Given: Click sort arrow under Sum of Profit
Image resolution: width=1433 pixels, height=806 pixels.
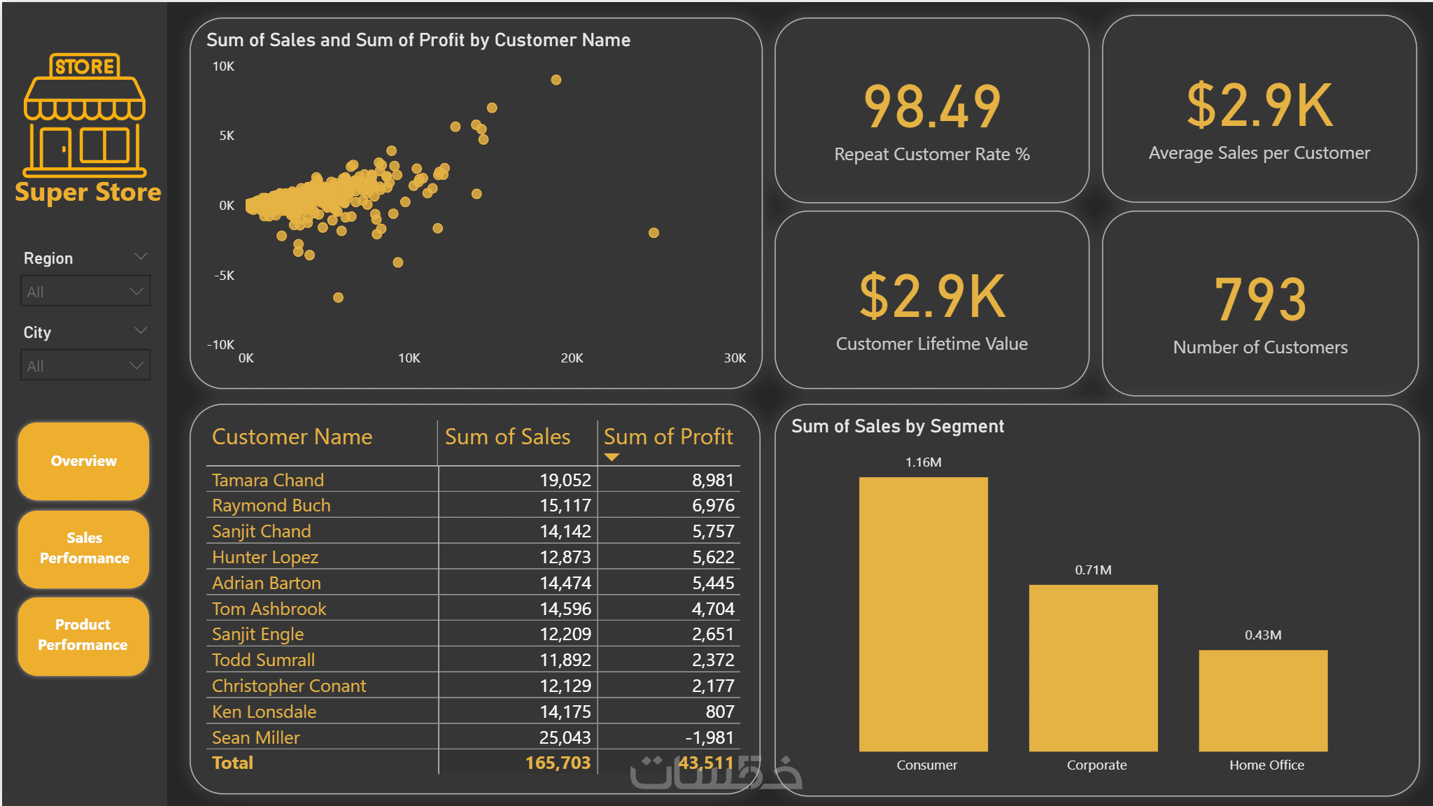Looking at the screenshot, I should click(x=612, y=458).
